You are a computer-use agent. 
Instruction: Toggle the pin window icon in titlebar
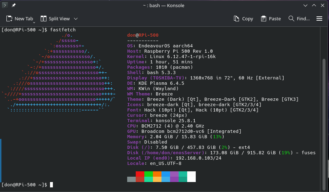tap(14, 5)
